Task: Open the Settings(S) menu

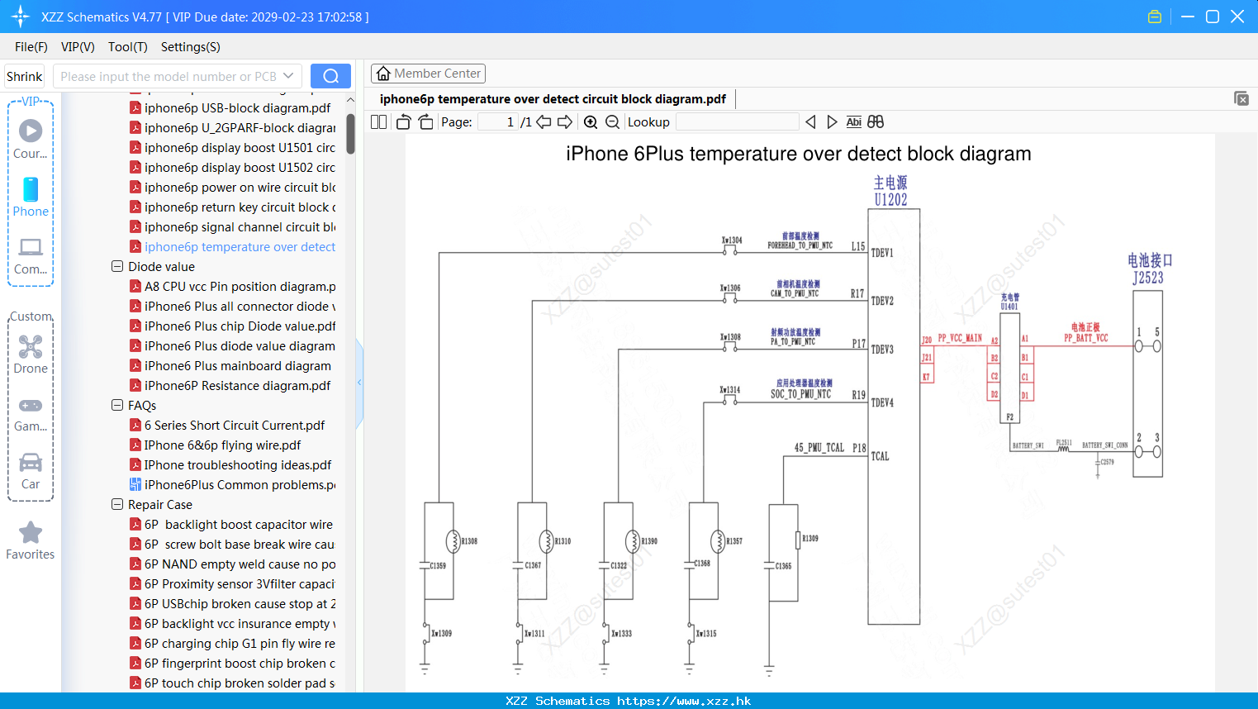Action: [191, 47]
